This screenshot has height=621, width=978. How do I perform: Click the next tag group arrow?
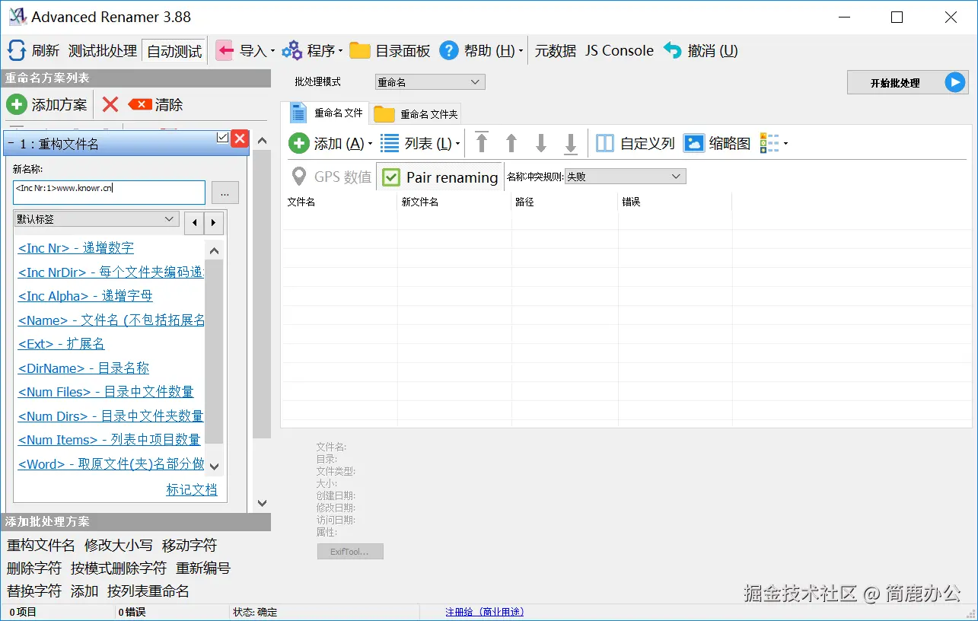coord(214,223)
